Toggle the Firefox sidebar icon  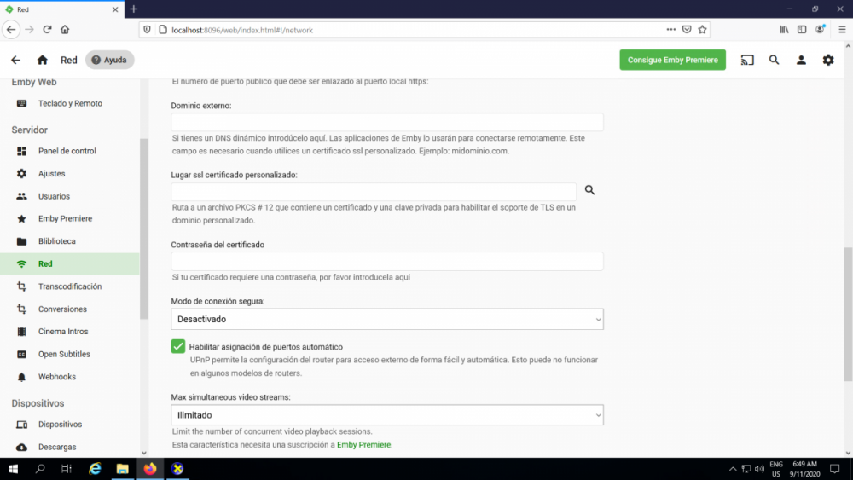click(x=802, y=29)
